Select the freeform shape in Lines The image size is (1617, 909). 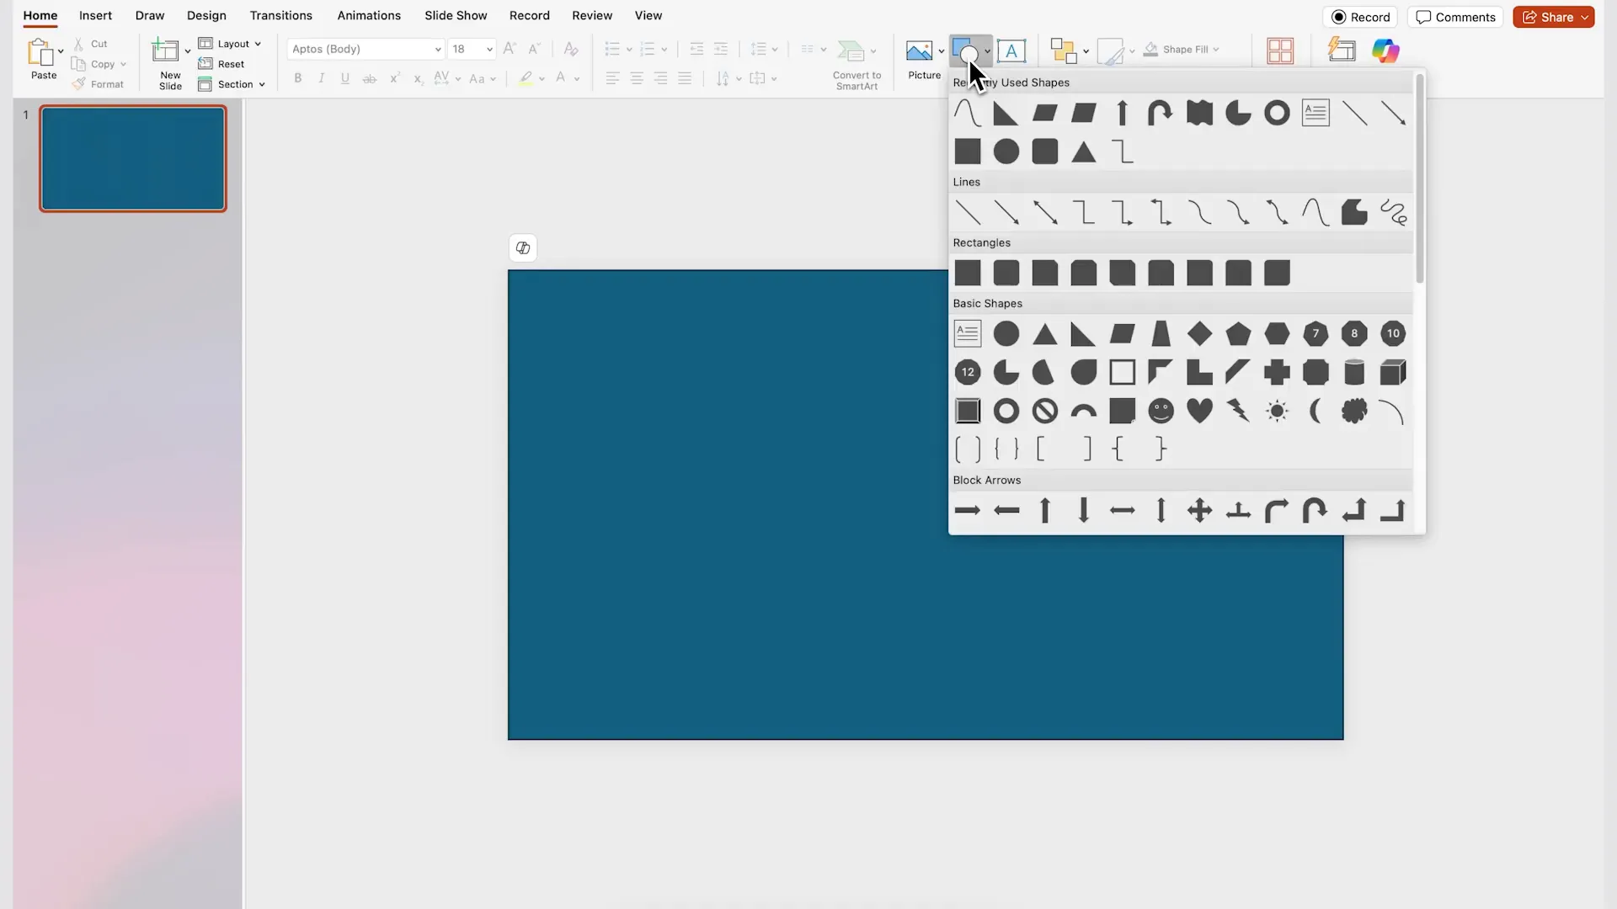point(1354,212)
